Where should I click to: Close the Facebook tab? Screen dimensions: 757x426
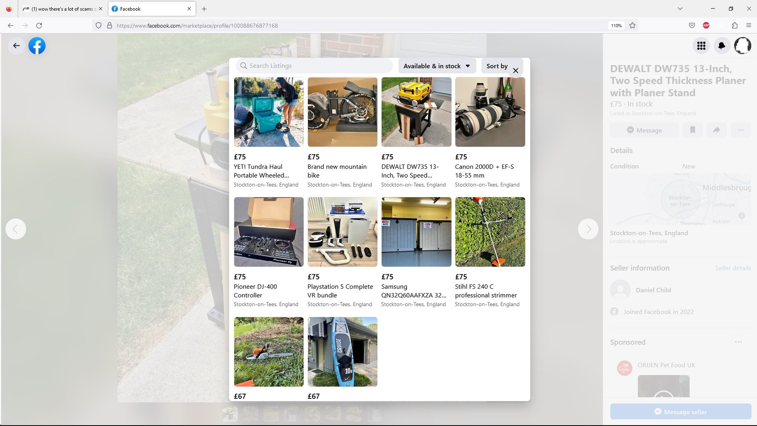(189, 9)
